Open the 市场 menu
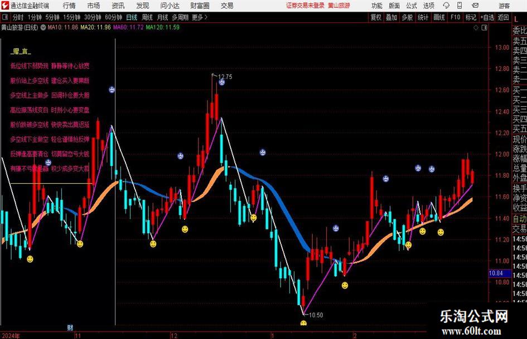This screenshot has width=527, height=339. 94,6
